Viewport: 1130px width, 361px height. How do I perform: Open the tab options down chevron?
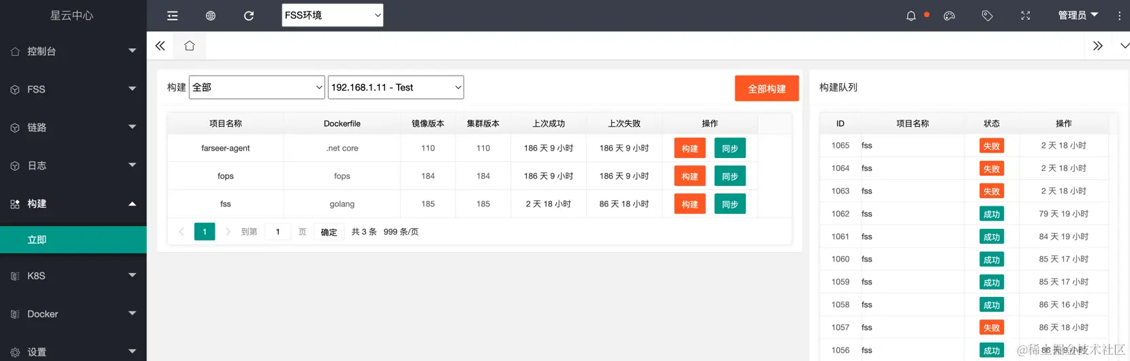(1125, 46)
